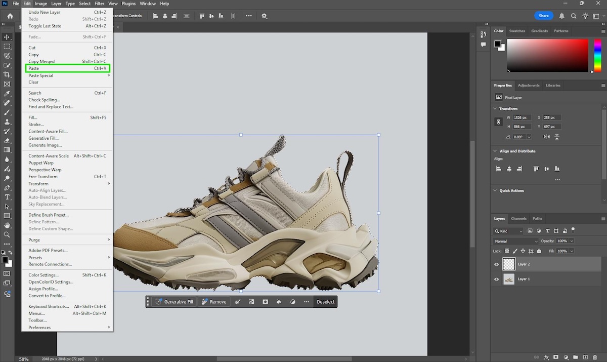Click the zoom percentage field in the status bar
Image resolution: width=607 pixels, height=362 pixels.
pos(24,359)
